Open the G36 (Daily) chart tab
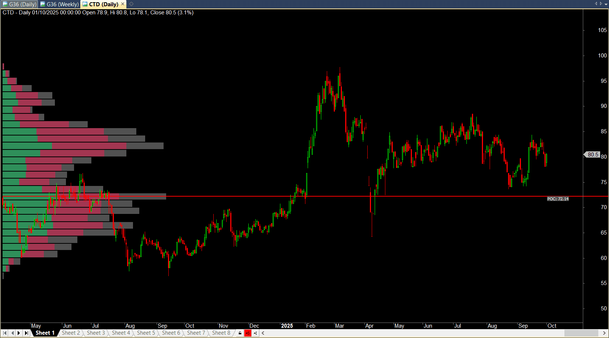 [20, 4]
